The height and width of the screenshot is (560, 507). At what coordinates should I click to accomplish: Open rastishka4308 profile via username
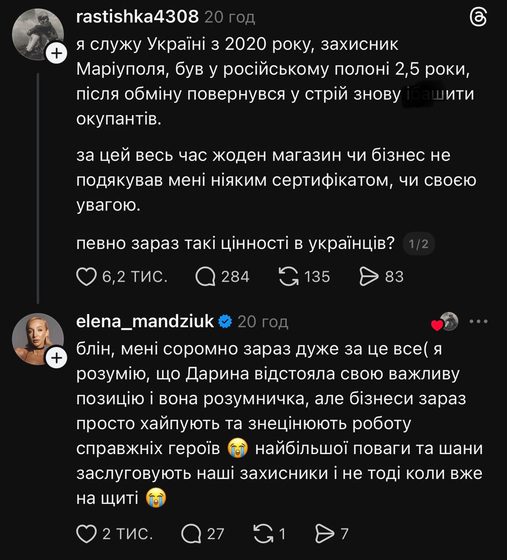pyautogui.click(x=137, y=17)
